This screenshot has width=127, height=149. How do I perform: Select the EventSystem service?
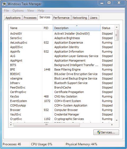click(x=61, y=101)
